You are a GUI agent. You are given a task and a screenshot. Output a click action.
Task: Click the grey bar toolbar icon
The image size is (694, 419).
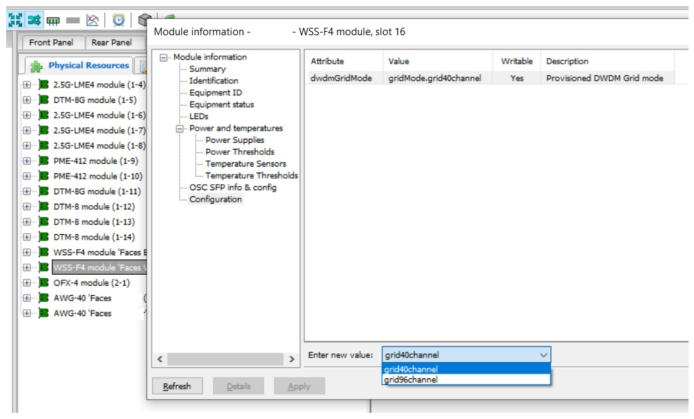coord(73,20)
